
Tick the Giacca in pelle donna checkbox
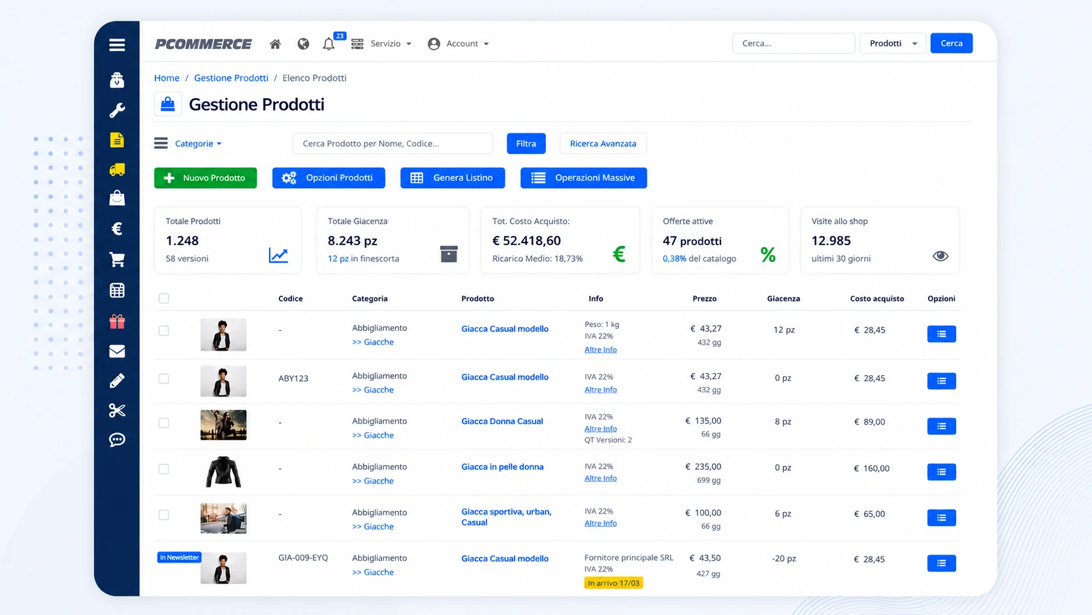pos(164,469)
